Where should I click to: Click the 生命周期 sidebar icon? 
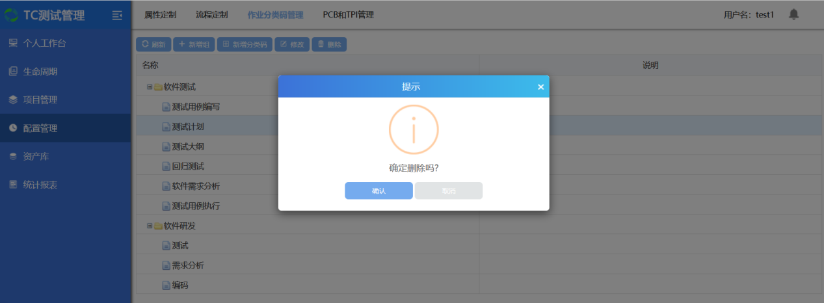[13, 72]
